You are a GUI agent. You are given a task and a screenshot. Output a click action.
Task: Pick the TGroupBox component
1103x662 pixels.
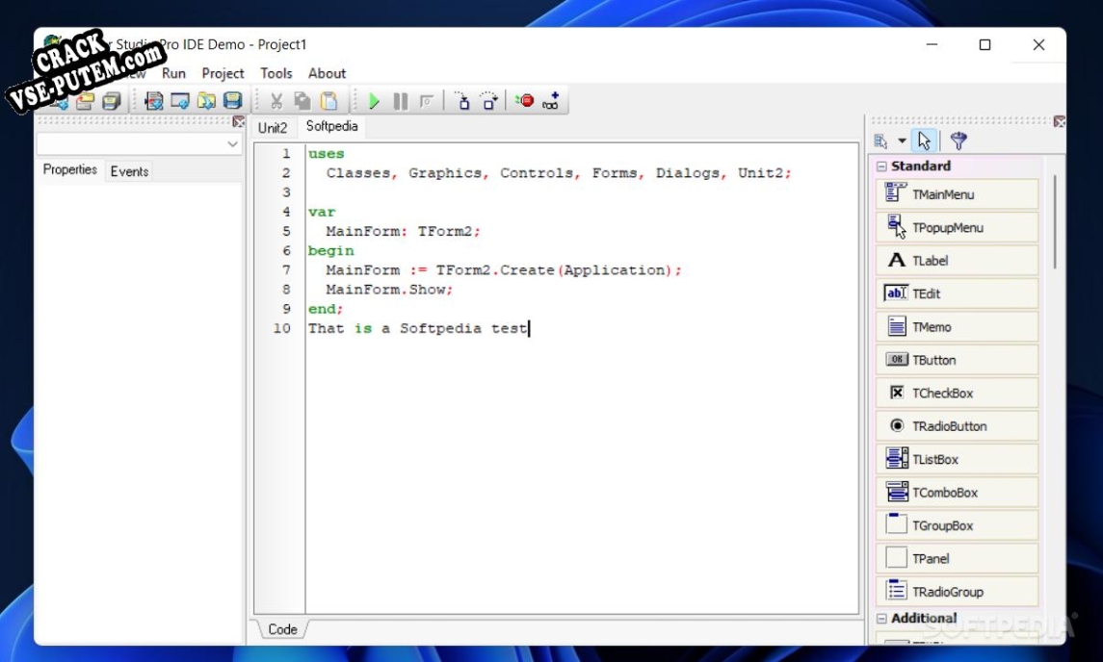pos(957,525)
